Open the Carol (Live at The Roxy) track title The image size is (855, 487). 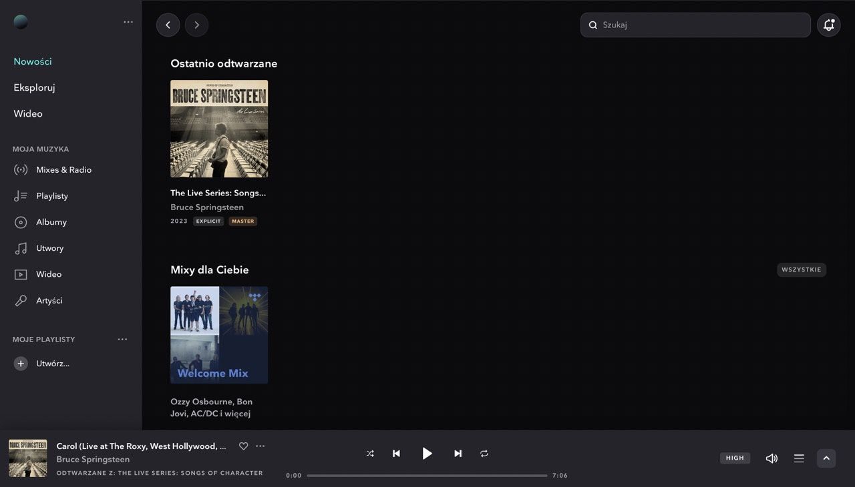click(x=142, y=446)
